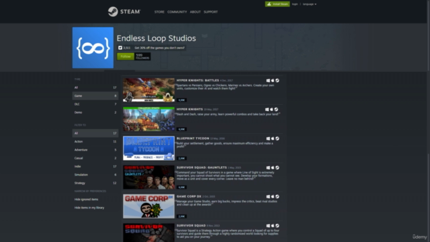Click the Steam logo in header
The height and width of the screenshot is (242, 430).
click(124, 12)
